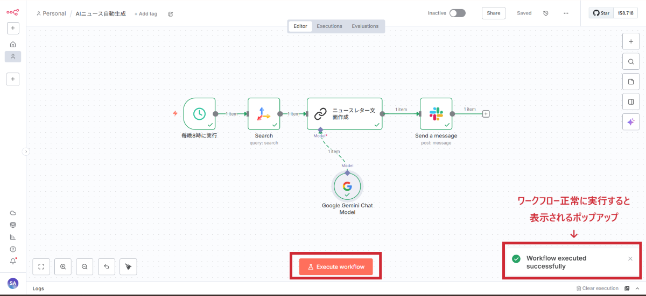Click the fit to view icon
The height and width of the screenshot is (296, 646).
[41, 266]
